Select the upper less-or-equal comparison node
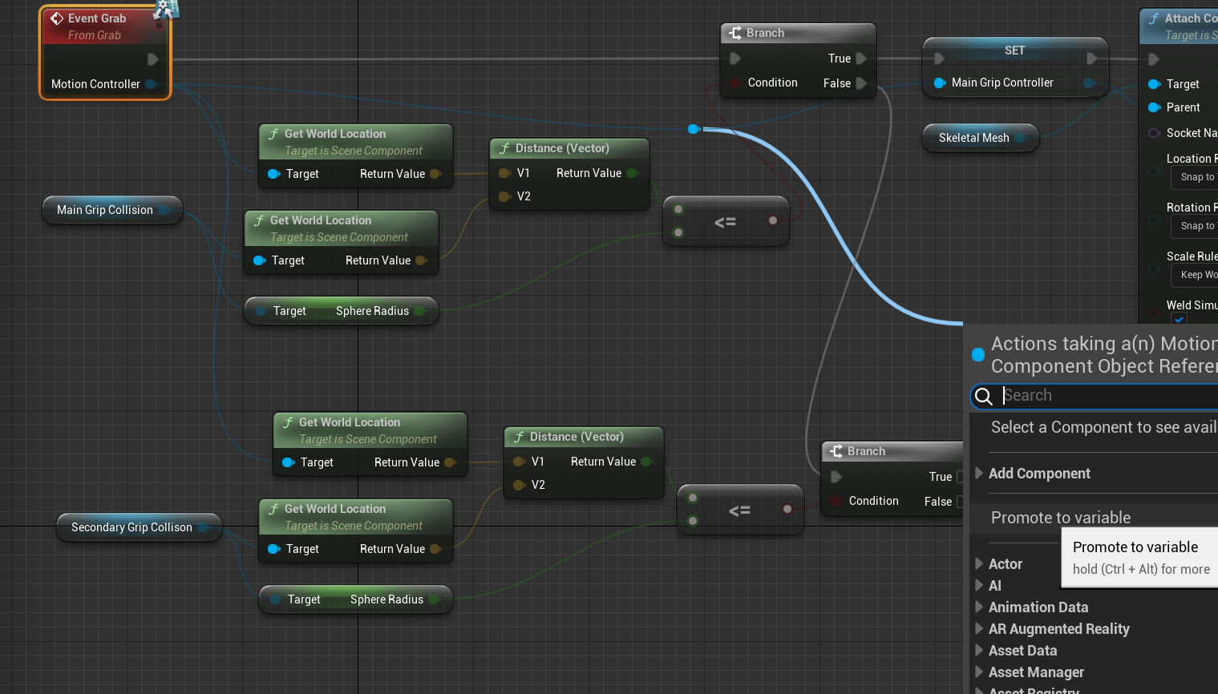This screenshot has width=1218, height=694. pos(726,222)
